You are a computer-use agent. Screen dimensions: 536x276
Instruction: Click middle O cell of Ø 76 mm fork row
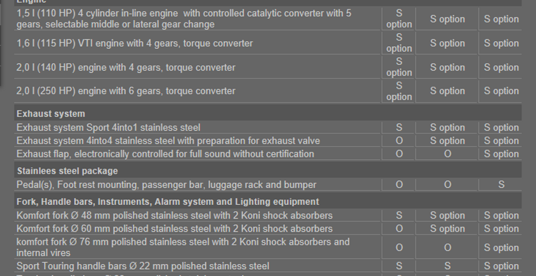pos(447,247)
